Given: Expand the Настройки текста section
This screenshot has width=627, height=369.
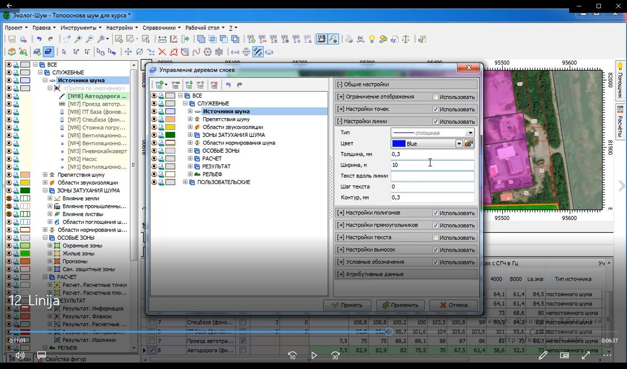Looking at the screenshot, I should pos(341,238).
